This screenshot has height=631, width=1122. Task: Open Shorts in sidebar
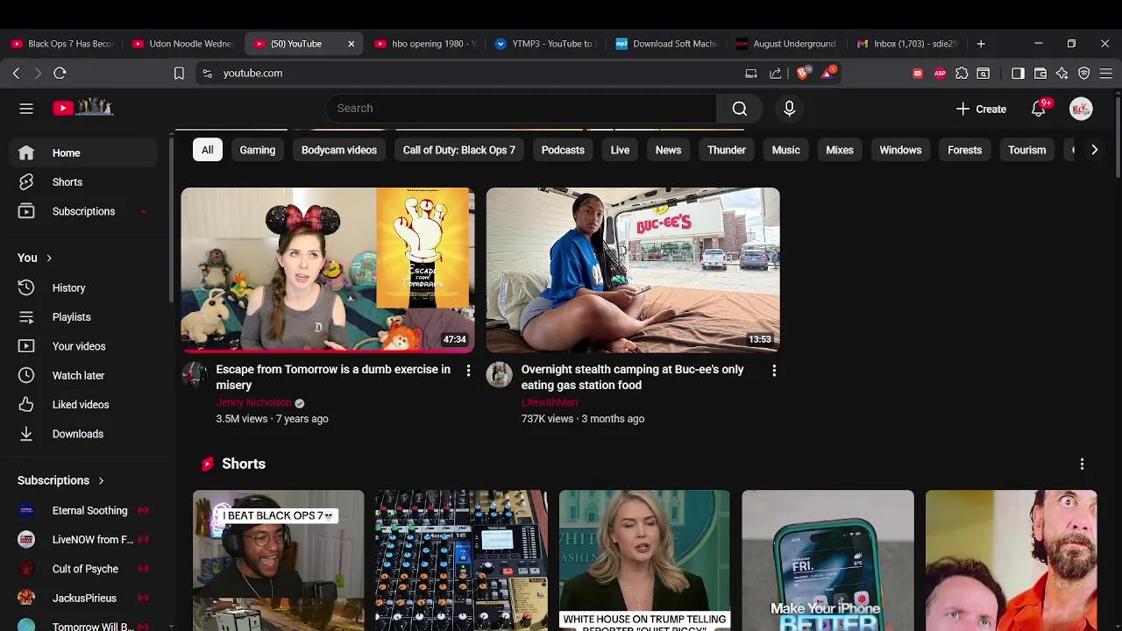tap(85, 182)
